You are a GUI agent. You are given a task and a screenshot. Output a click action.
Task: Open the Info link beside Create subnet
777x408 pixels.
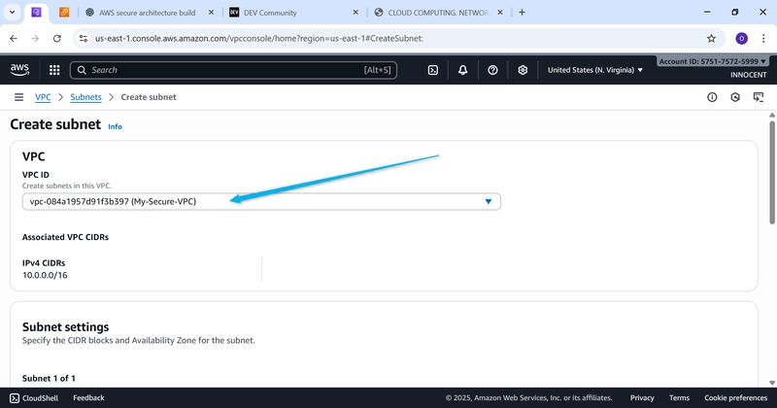click(x=115, y=126)
